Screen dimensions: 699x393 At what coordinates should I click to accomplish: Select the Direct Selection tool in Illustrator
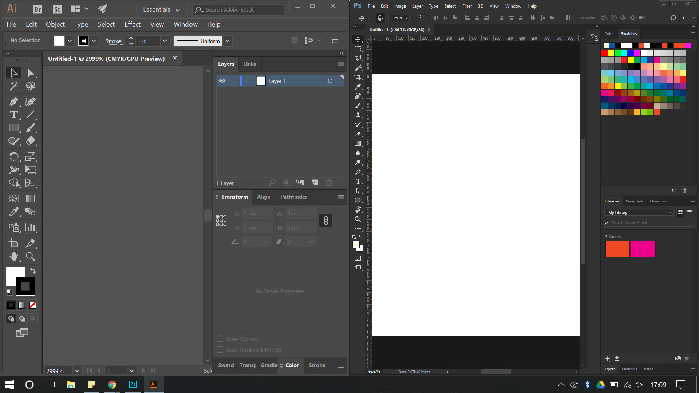(31, 73)
